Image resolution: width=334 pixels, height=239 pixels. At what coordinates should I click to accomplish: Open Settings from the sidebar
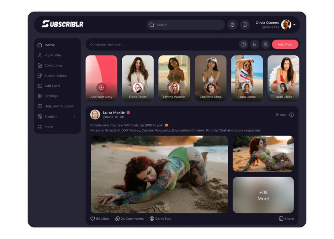pos(51,96)
